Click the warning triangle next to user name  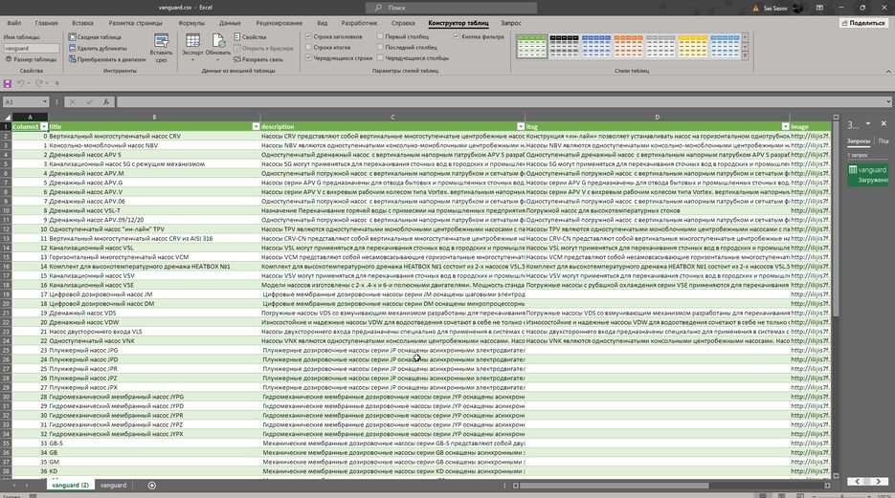756,8
